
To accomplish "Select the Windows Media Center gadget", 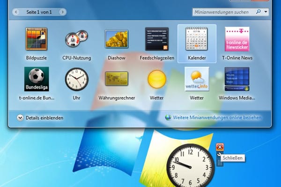I will tap(237, 79).
